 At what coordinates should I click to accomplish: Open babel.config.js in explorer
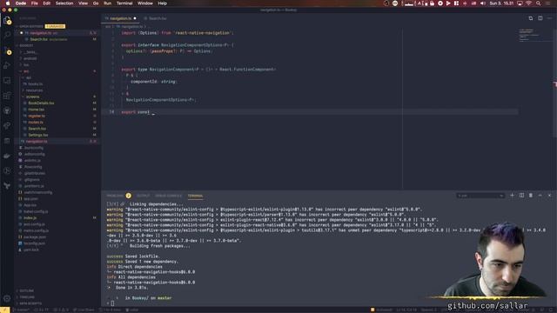point(36,211)
